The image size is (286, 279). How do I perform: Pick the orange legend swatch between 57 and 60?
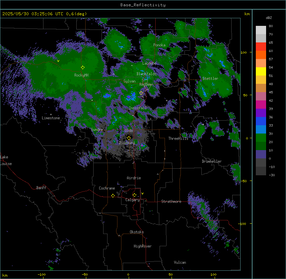[x=261, y=55]
